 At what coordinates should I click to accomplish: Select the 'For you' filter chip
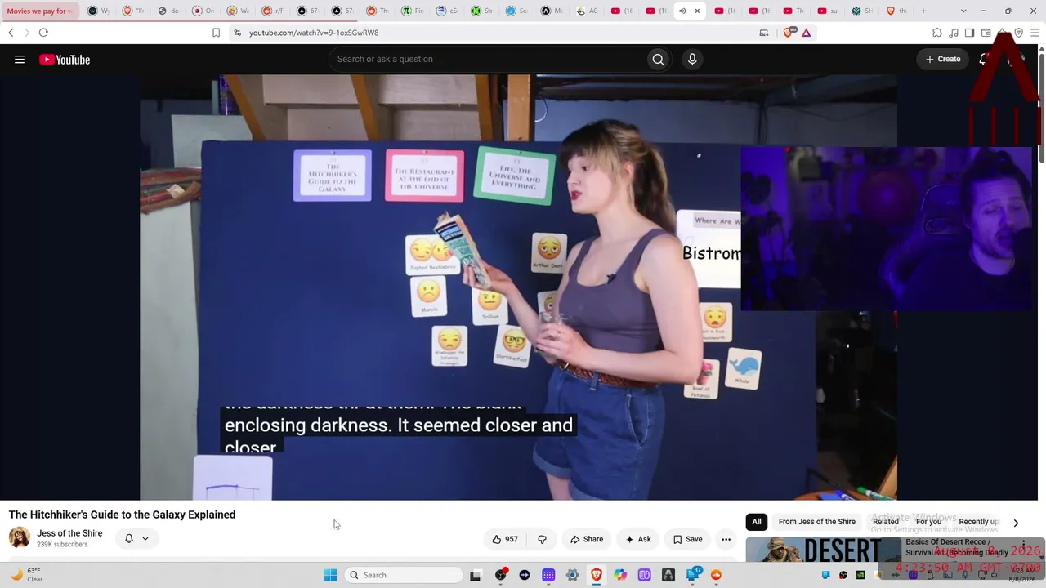click(929, 522)
